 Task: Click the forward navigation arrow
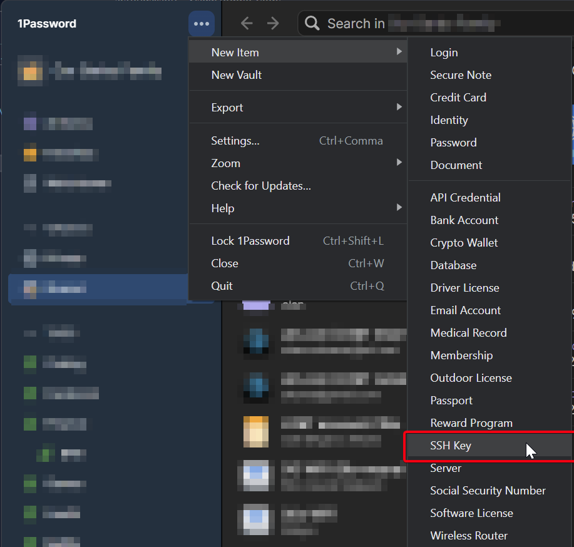pos(273,24)
